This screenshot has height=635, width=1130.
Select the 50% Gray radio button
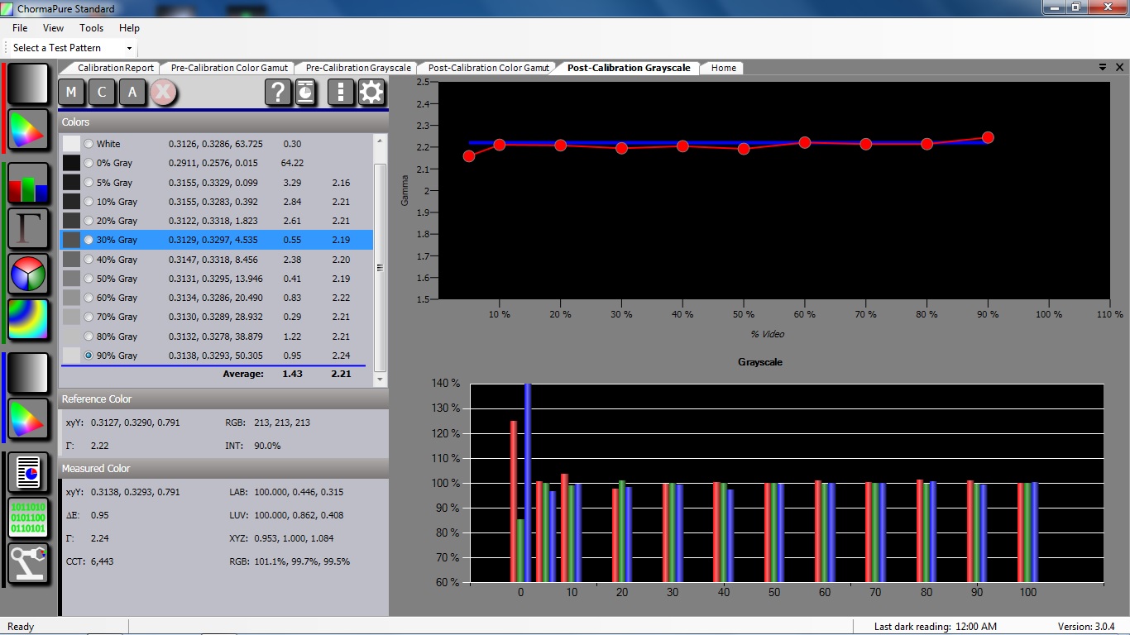(89, 279)
